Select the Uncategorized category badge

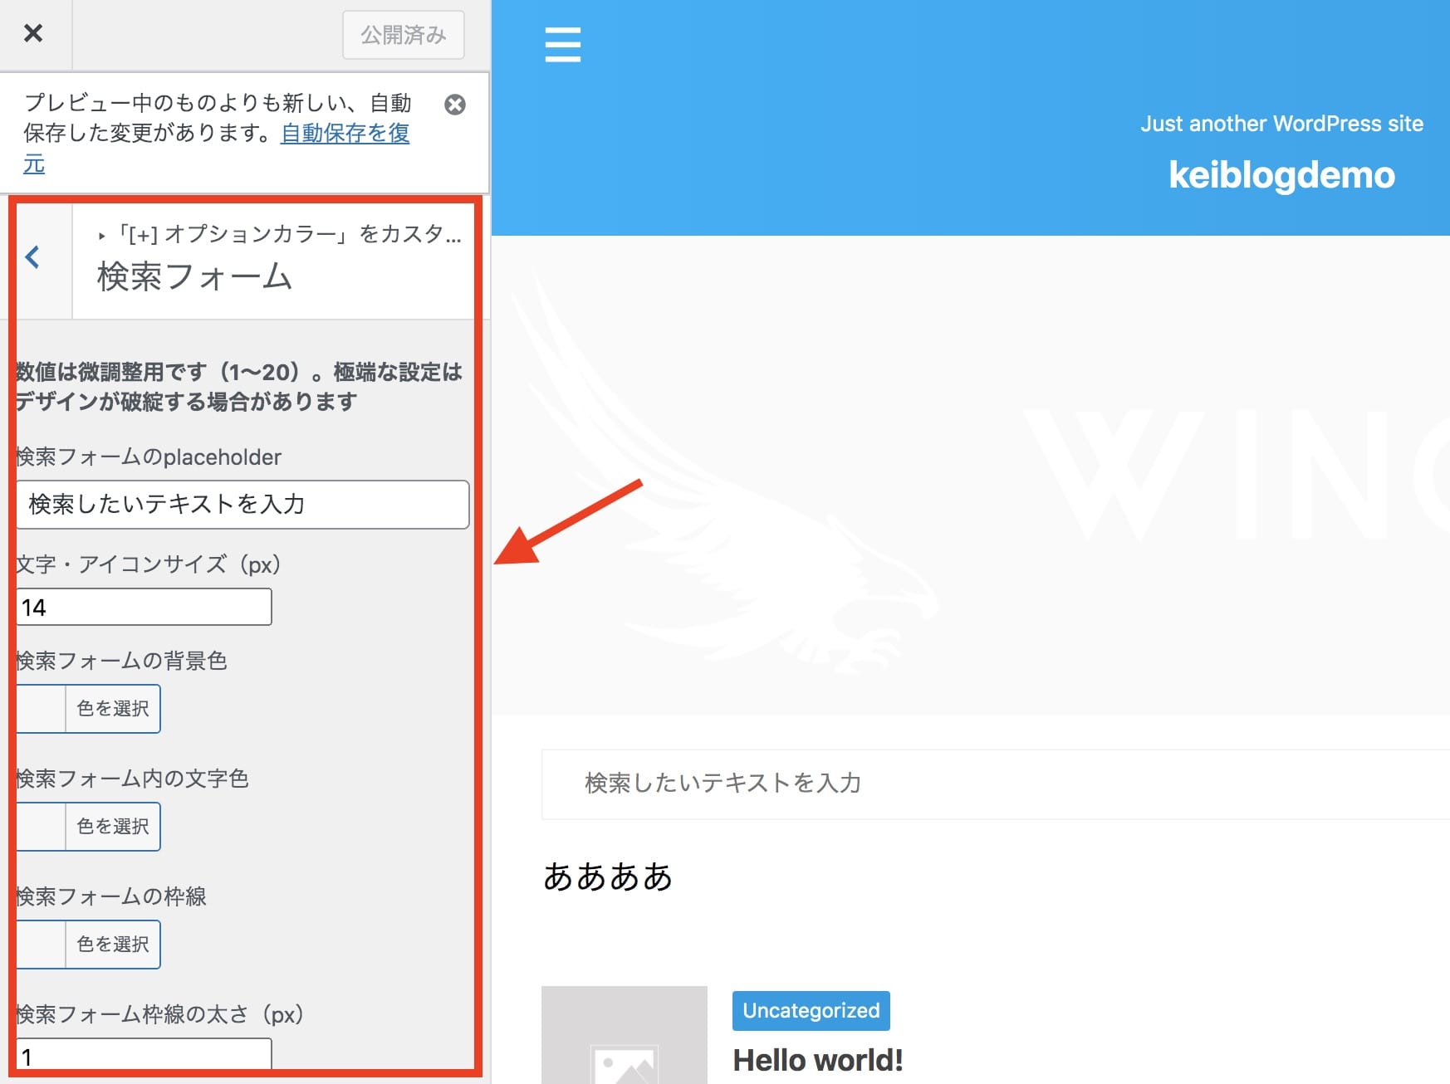tap(811, 1010)
